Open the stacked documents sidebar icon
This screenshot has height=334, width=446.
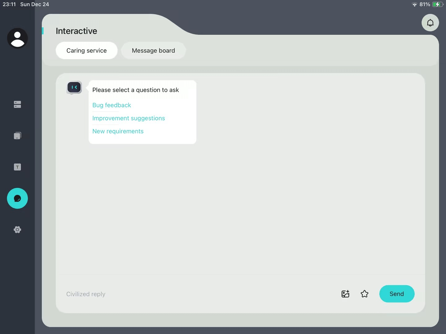(x=17, y=136)
